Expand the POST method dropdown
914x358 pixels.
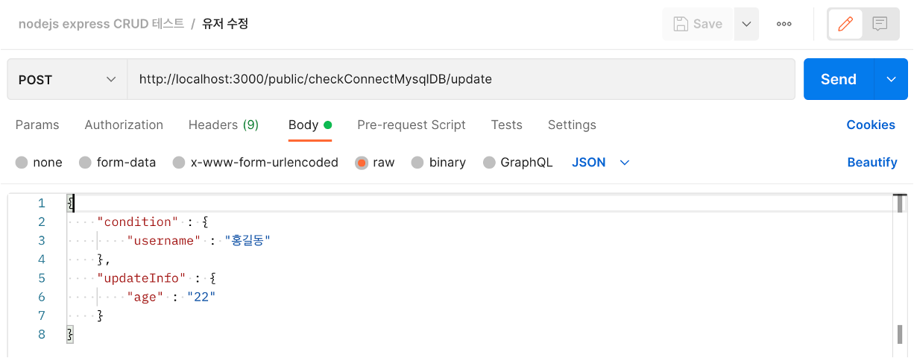68,79
